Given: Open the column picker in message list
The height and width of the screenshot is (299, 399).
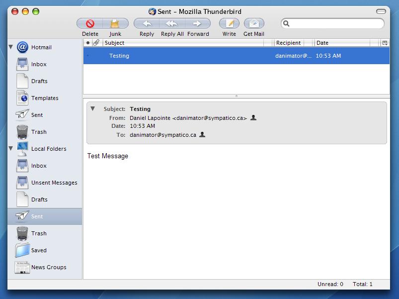Looking at the screenshot, I should coord(385,43).
